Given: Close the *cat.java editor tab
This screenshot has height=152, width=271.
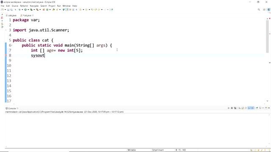Looking at the screenshot, I should (33, 15).
